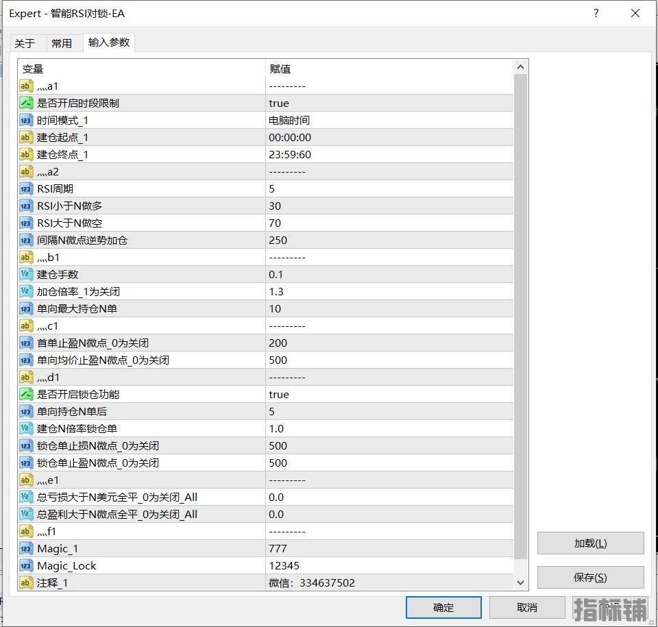The width and height of the screenshot is (658, 627).
Task: Click the value 10 for 单向最大持仓N单
Action: (275, 309)
